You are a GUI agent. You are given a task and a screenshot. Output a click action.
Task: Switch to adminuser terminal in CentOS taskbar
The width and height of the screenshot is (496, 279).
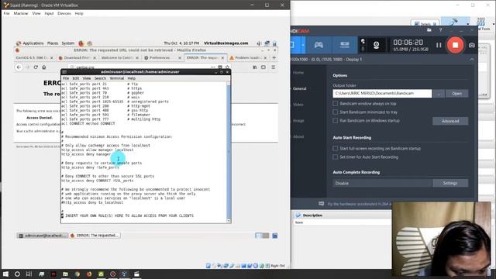tap(42, 236)
